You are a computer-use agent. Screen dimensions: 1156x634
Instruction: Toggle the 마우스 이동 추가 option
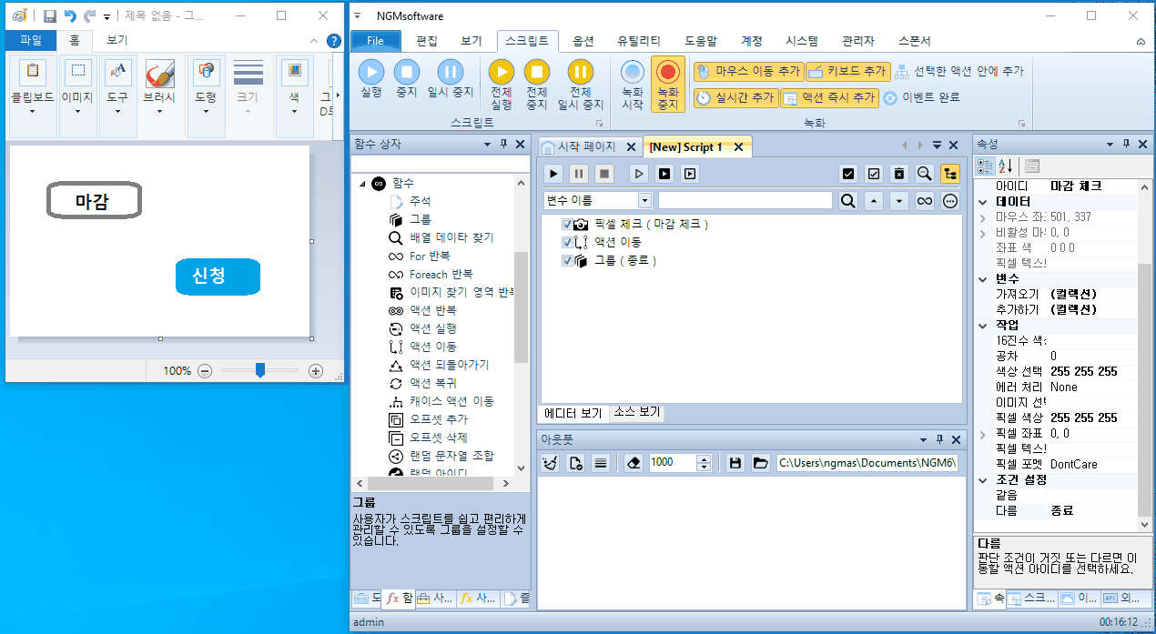[747, 71]
